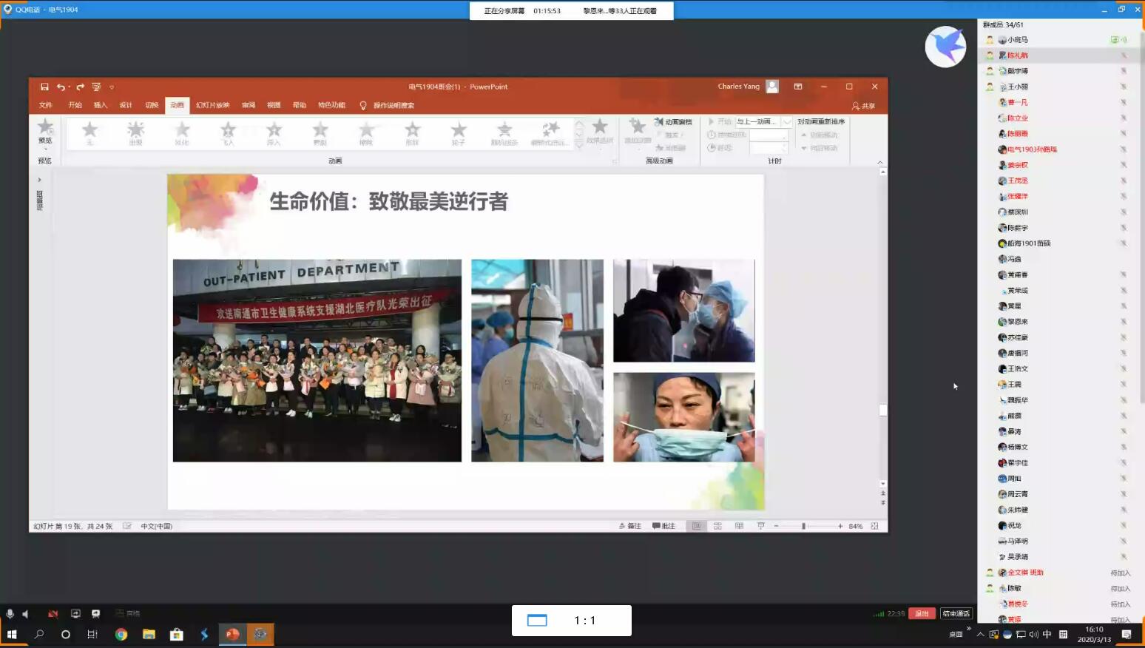Image resolution: width=1145 pixels, height=648 pixels.
Task: Toggle the camera in QQ call bar
Action: tap(53, 613)
